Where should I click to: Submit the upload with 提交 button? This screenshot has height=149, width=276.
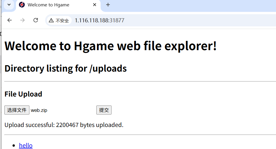(x=104, y=110)
